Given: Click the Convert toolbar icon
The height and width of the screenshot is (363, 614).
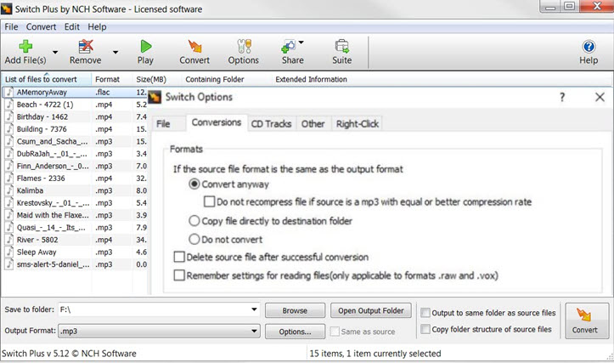Looking at the screenshot, I should click(x=194, y=46).
